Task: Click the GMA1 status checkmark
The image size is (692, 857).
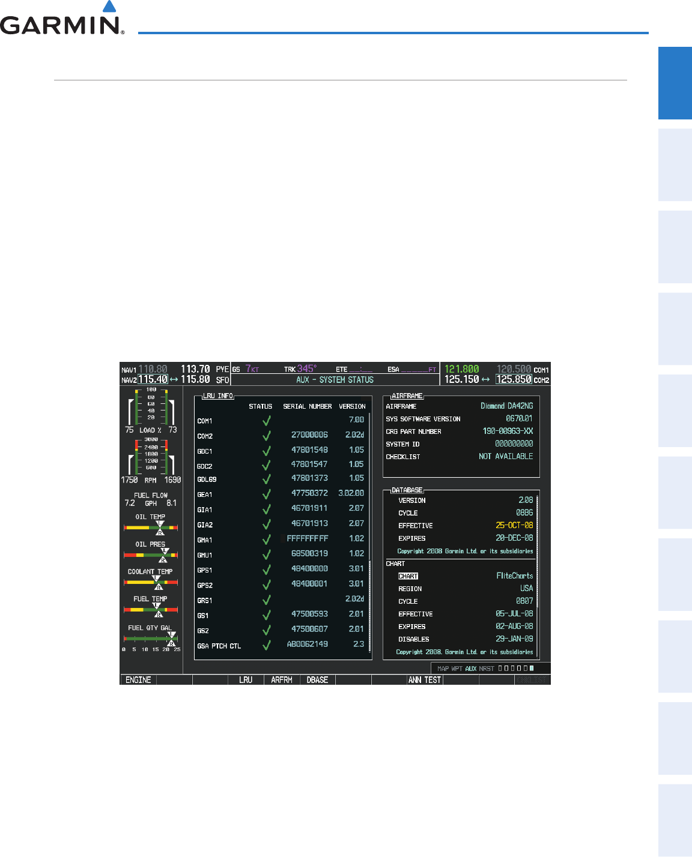Action: tap(266, 540)
